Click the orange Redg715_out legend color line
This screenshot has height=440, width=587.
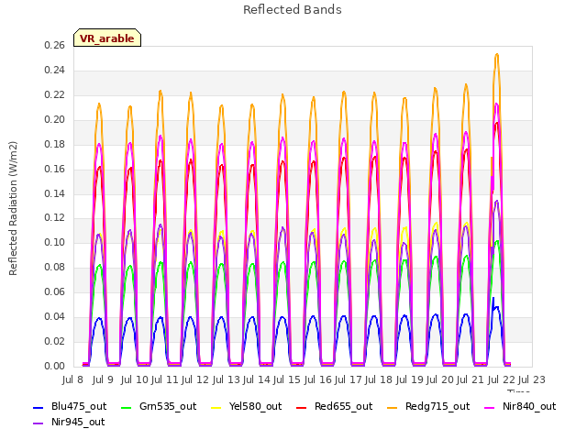tap(393, 407)
